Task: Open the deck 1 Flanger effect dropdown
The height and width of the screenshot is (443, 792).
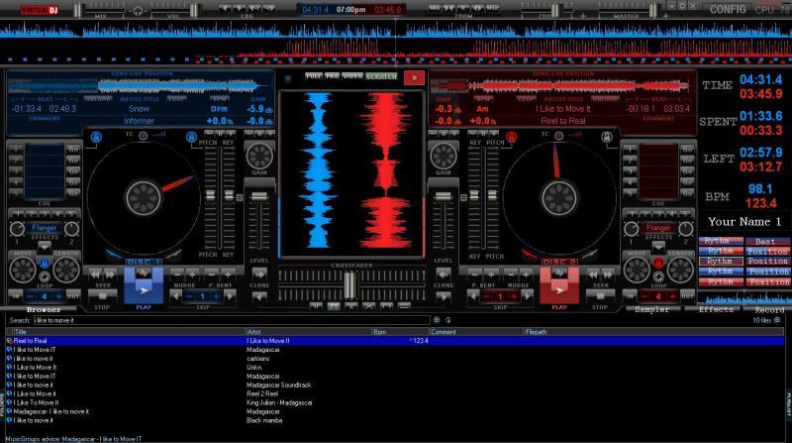Action: [43, 227]
